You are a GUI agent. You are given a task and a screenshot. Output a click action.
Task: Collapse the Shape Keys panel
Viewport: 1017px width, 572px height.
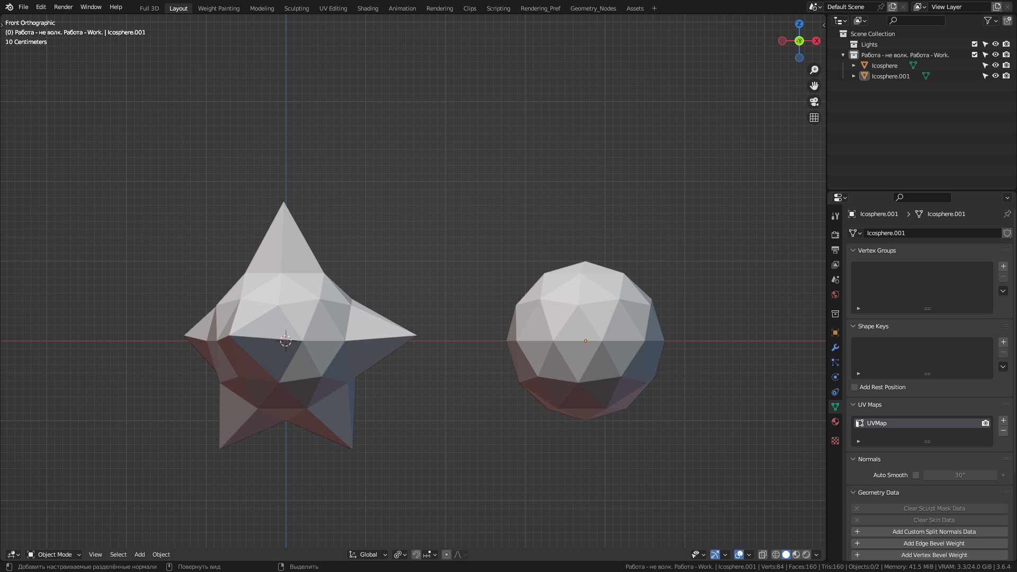[x=853, y=326]
